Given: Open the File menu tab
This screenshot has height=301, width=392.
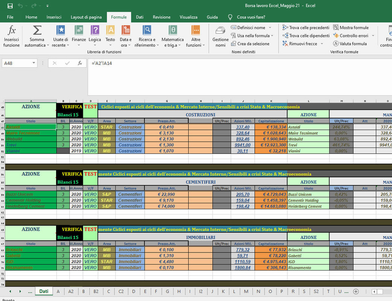Looking at the screenshot, I should coord(10,17).
